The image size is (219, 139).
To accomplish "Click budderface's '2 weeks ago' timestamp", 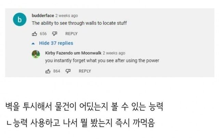I will click(66, 16).
